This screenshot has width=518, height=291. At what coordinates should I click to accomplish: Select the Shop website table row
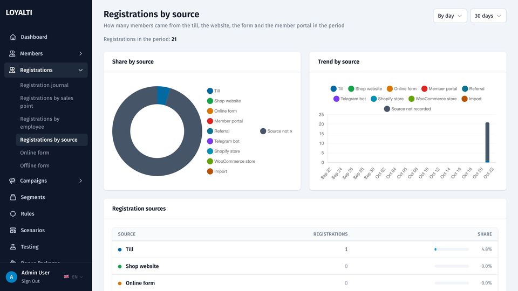pos(305,266)
